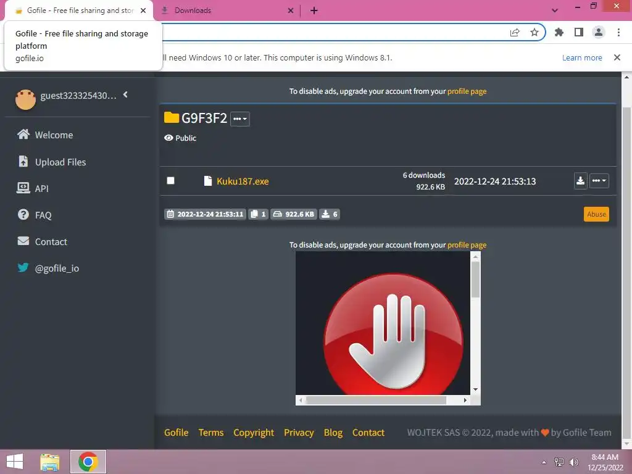Screen dimensions: 632x474
Task: Open the API sidebar item
Action: tap(32, 188)
